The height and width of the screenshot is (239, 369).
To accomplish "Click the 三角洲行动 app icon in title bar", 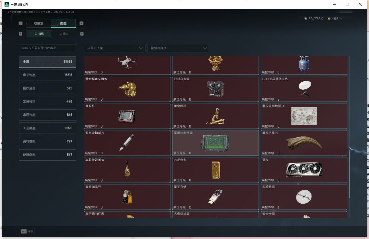I will coord(7,4).
